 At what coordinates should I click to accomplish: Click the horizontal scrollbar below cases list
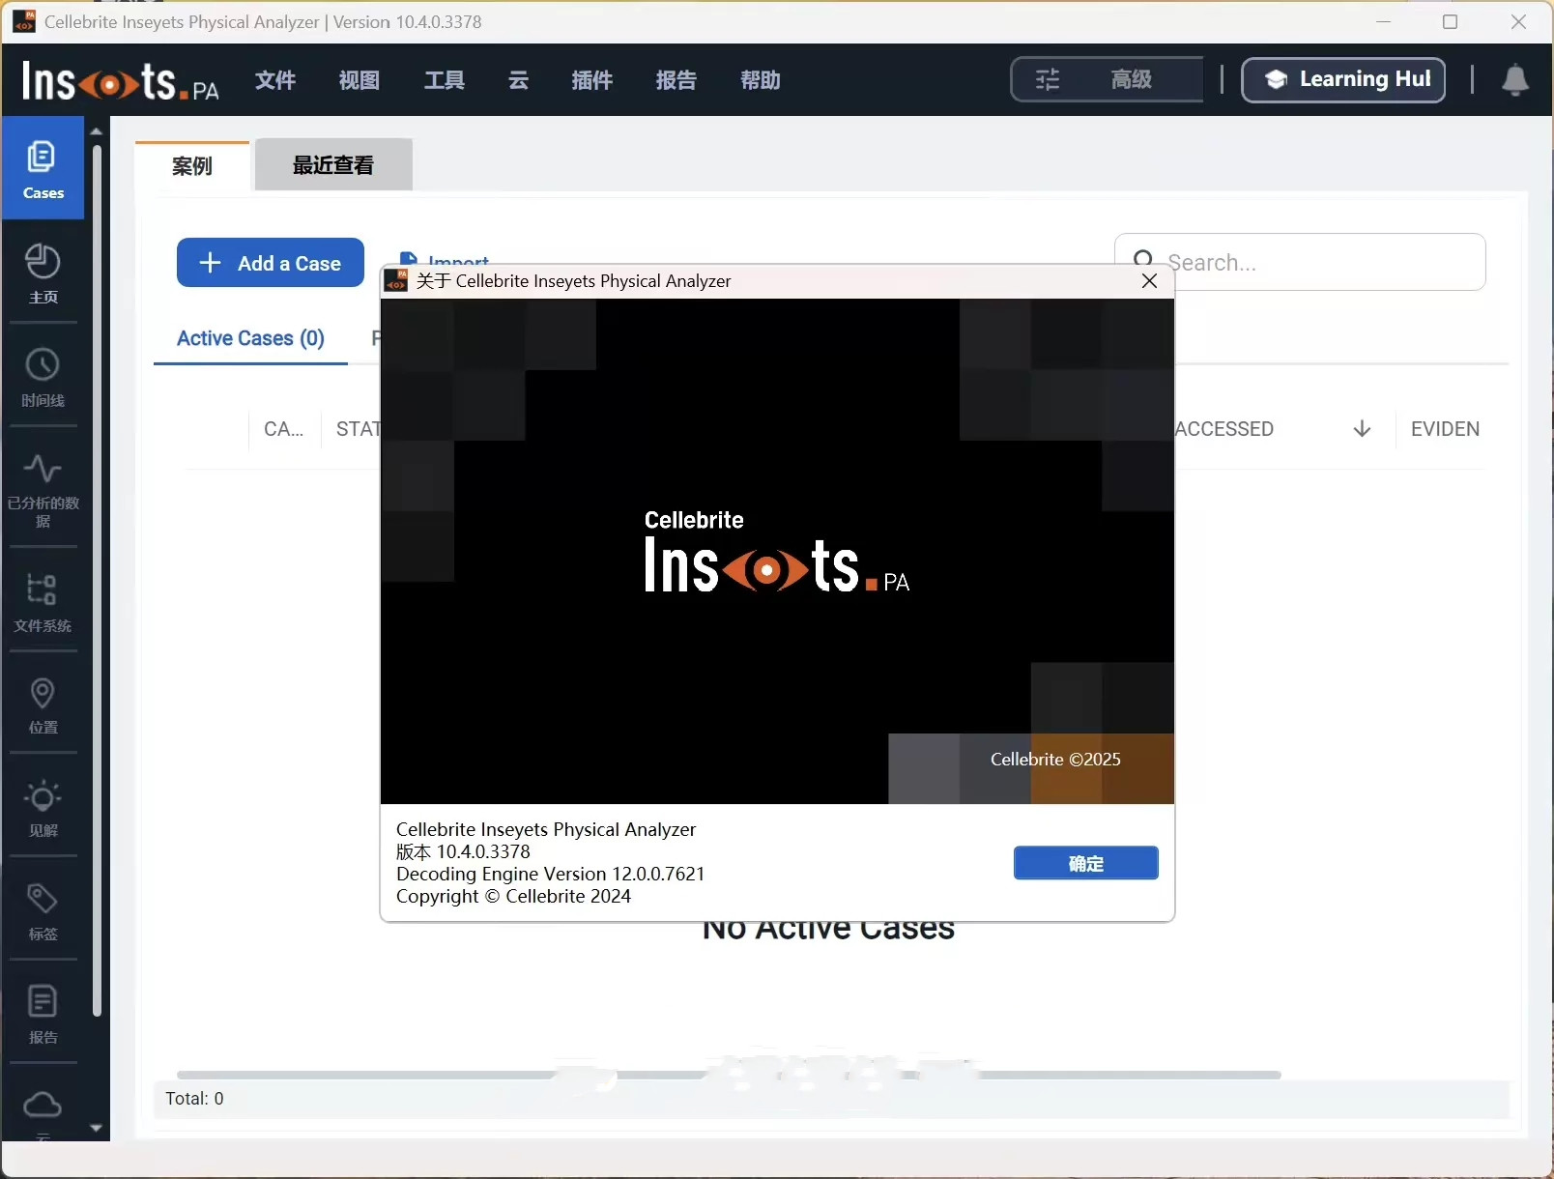[x=729, y=1075]
